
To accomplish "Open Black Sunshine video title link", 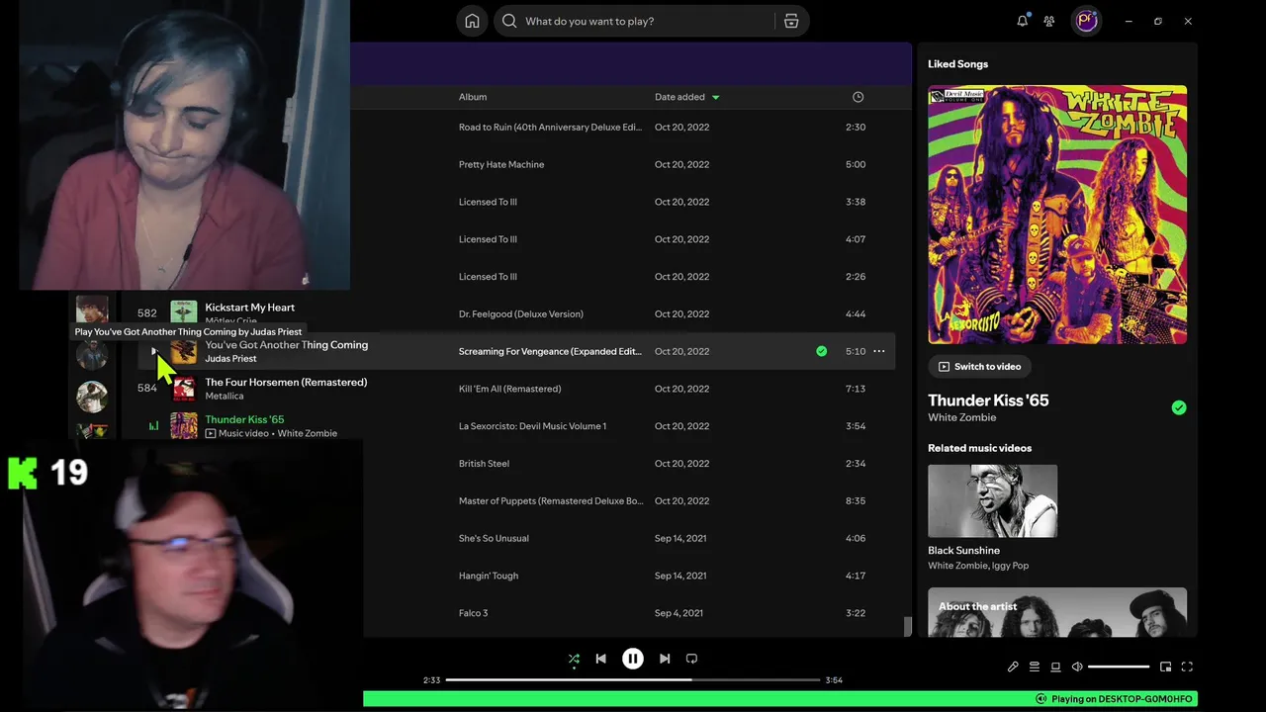I will click(x=963, y=550).
